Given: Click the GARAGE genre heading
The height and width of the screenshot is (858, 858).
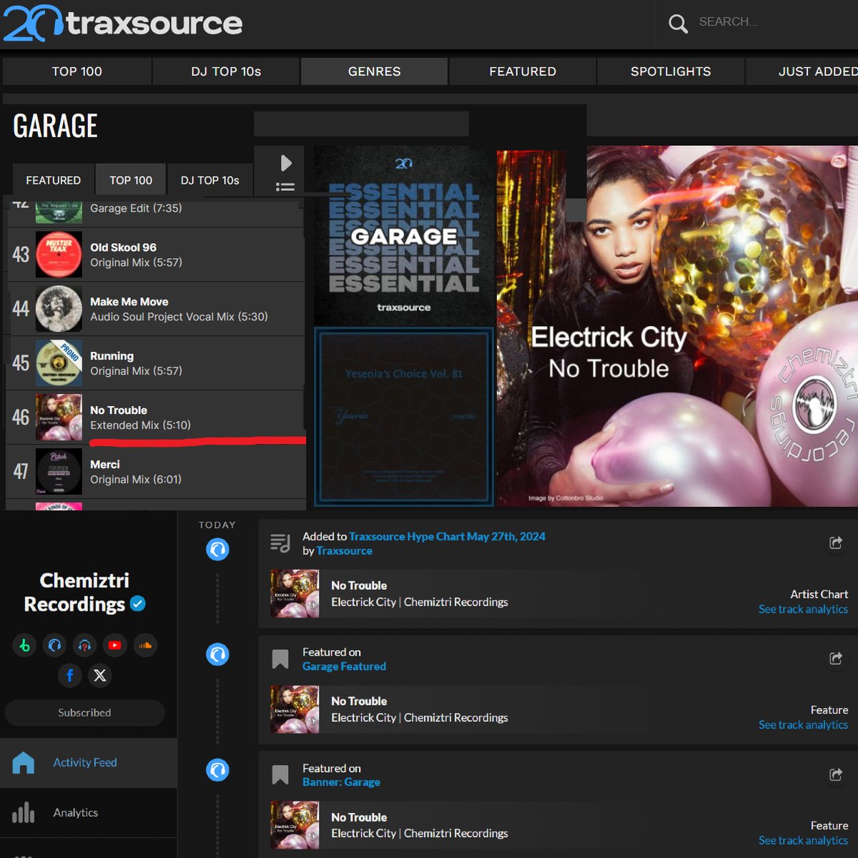Looking at the screenshot, I should pos(55,126).
